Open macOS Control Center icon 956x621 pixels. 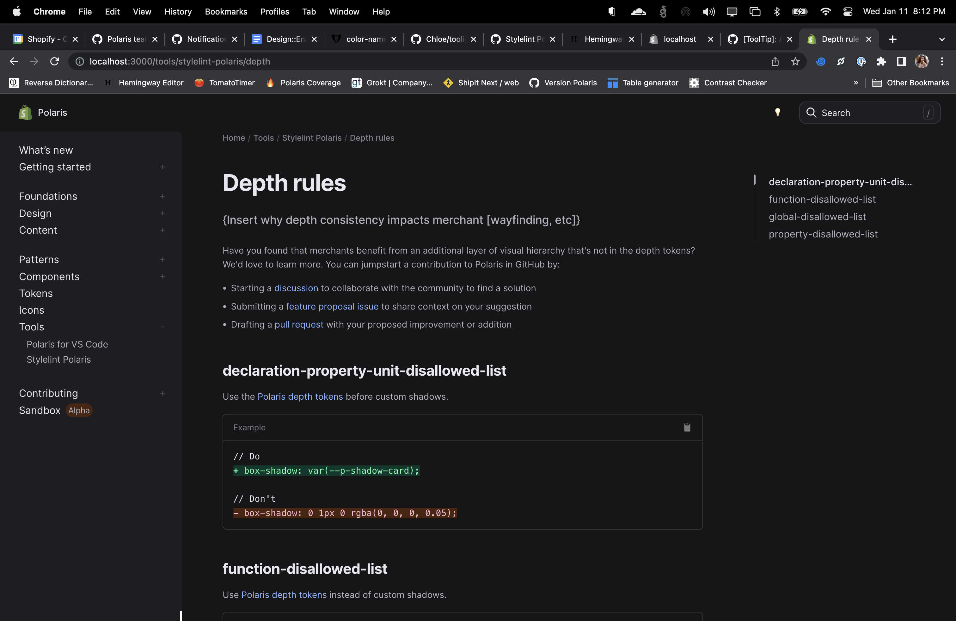click(848, 12)
